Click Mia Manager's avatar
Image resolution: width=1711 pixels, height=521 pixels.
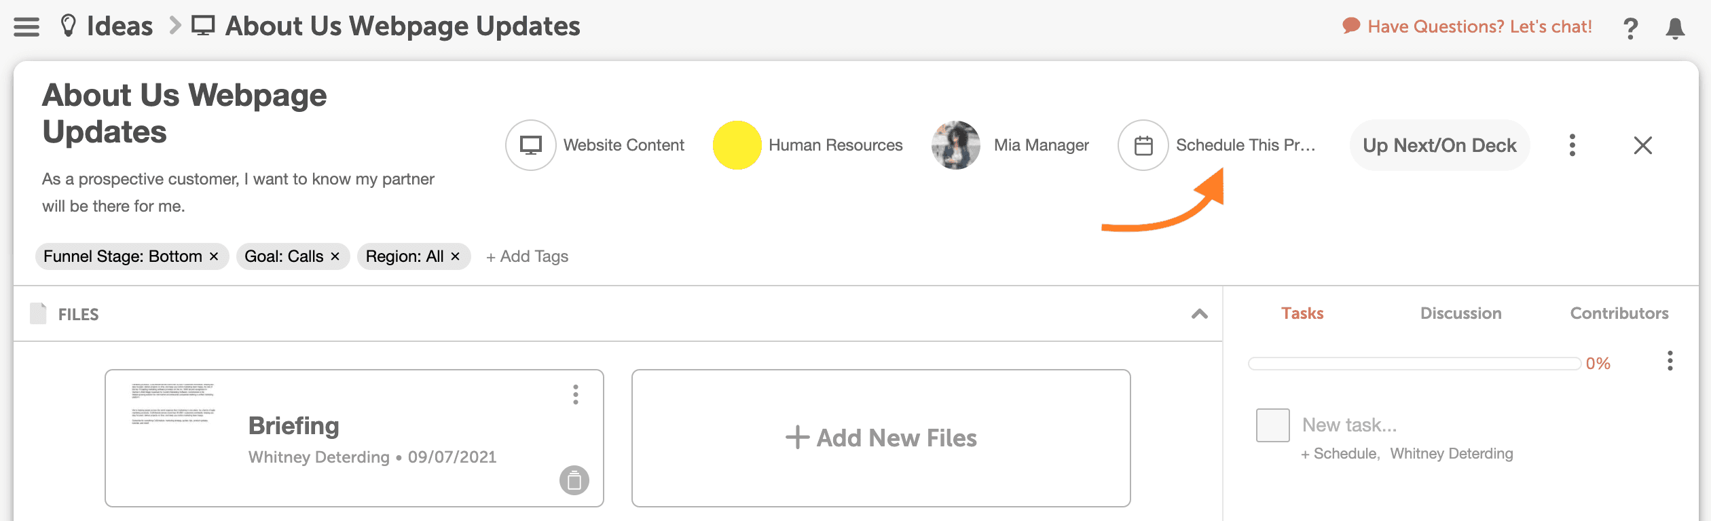[x=956, y=145]
